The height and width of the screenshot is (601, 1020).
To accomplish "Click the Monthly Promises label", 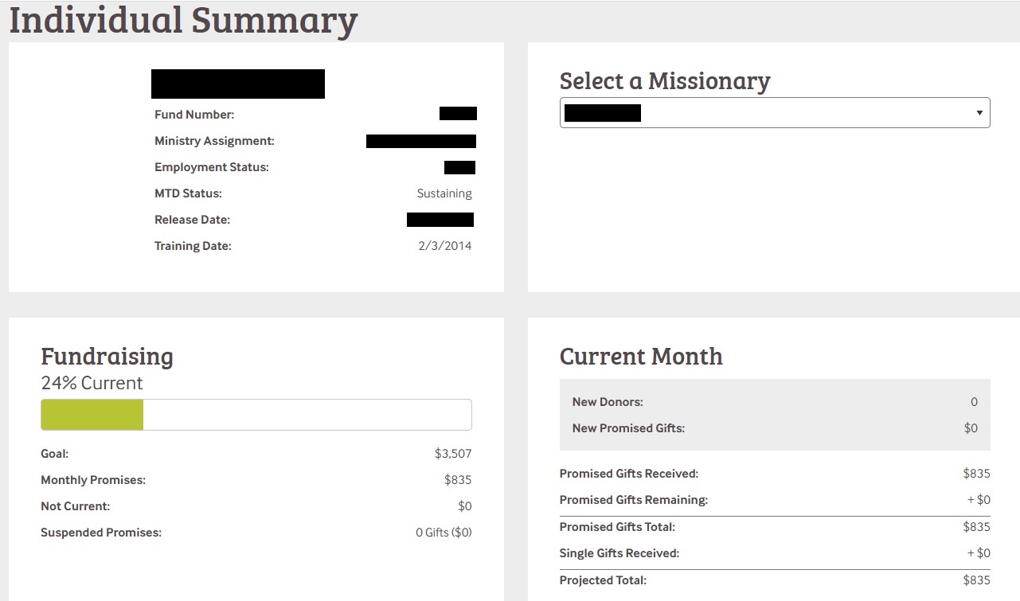I will click(93, 480).
